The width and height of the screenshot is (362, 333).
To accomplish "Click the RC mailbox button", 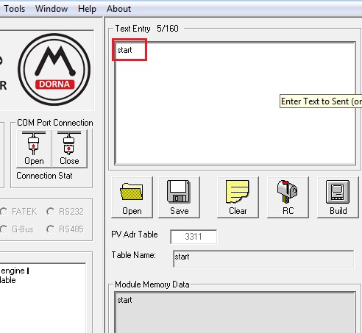I will (x=288, y=197).
